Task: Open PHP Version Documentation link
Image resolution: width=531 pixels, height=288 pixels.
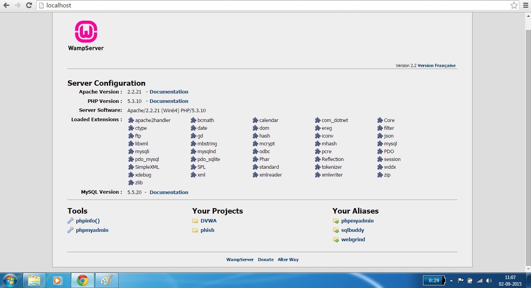Action: [x=169, y=101]
